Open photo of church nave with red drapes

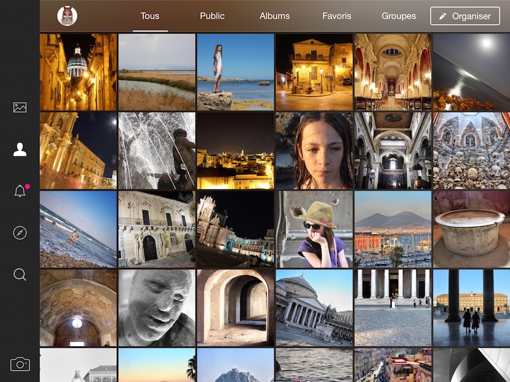click(393, 72)
